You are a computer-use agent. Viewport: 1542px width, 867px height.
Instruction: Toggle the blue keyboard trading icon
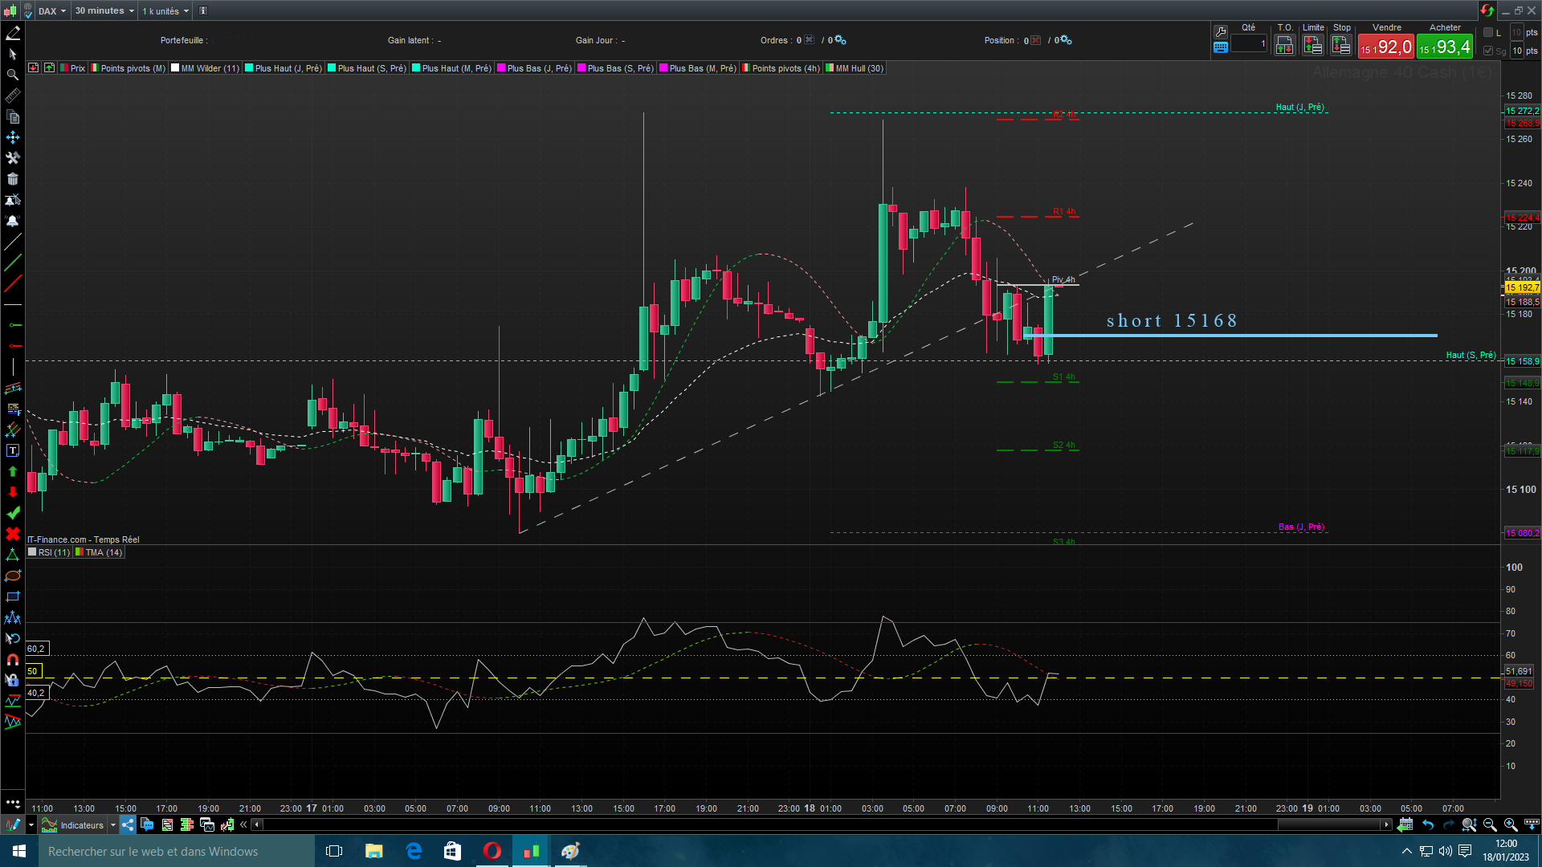(x=1221, y=47)
